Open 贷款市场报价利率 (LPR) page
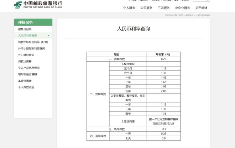The image size is (235, 148). 33,42
